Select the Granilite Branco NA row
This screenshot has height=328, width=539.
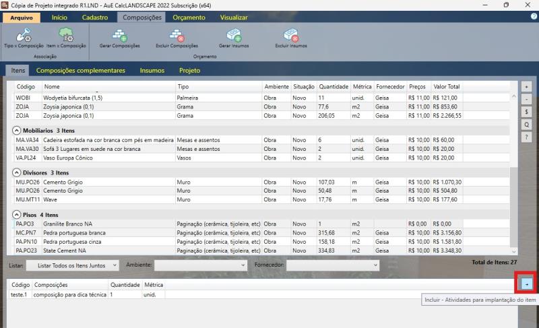[x=261, y=224]
